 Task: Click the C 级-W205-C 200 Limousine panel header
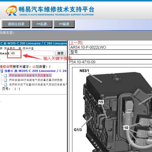click(34, 43)
